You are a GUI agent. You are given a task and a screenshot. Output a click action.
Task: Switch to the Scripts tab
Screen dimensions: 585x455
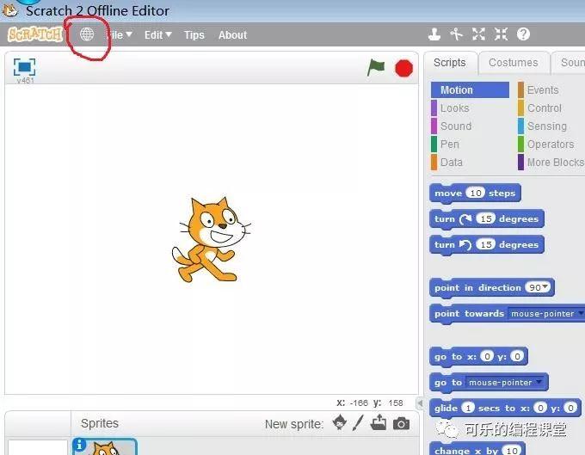click(450, 63)
